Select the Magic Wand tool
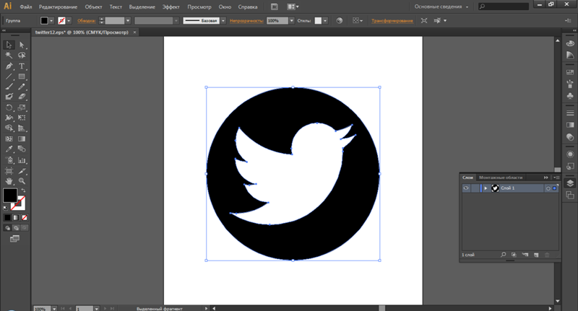 (x=9, y=56)
